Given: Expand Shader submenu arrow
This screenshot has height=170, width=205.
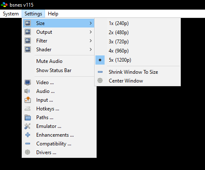Looking at the screenshot, I should (91, 50).
